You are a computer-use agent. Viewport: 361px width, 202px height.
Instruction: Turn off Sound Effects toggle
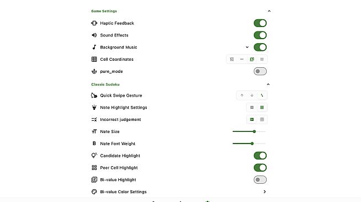[x=260, y=35]
